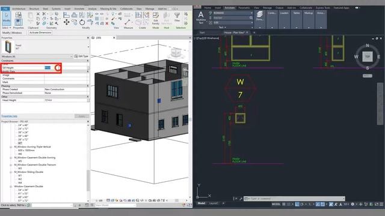The width and height of the screenshot is (385, 216).
Task: Click the Cut to clipboard icon in Revit
Action: click(38, 14)
